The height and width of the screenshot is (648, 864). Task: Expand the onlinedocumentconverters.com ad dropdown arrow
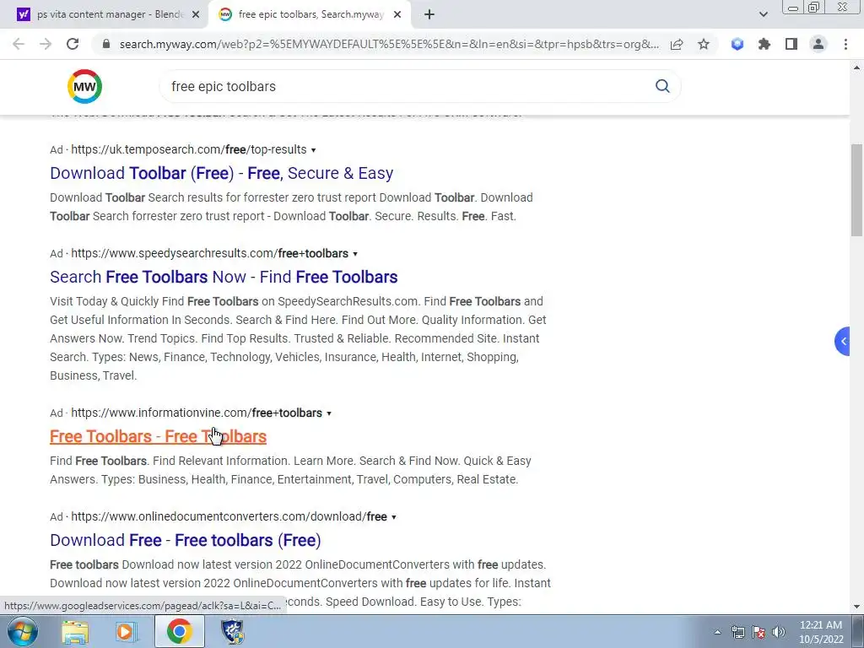(x=393, y=517)
